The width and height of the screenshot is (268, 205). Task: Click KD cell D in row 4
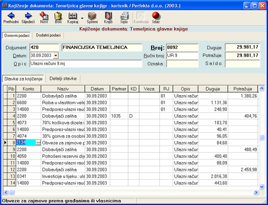point(134,116)
